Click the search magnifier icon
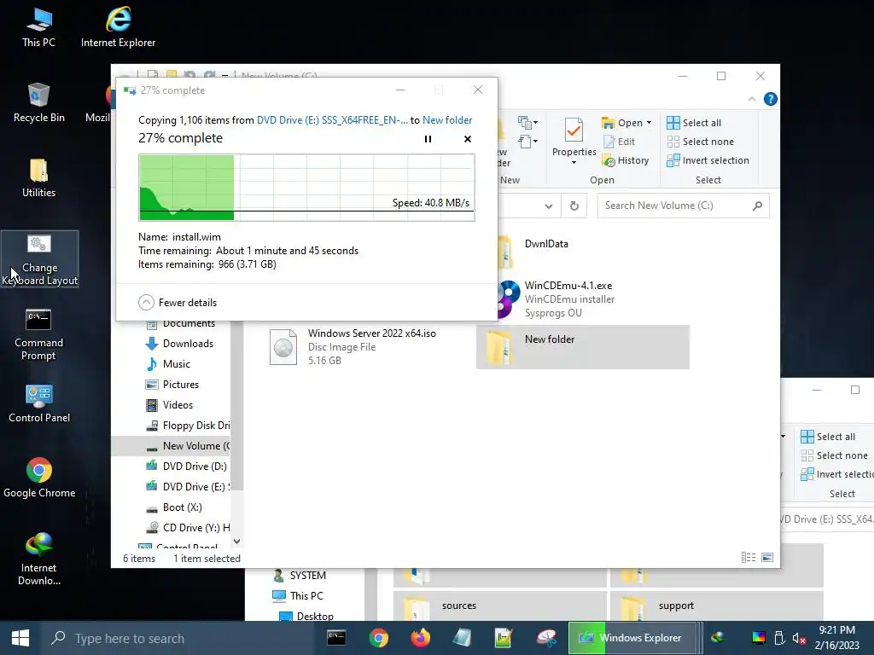874x655 pixels. click(757, 206)
